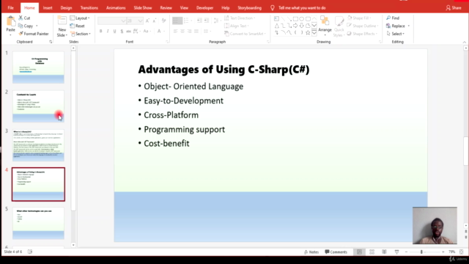469x264 pixels.
Task: Click Share button at top right
Action: 454,8
